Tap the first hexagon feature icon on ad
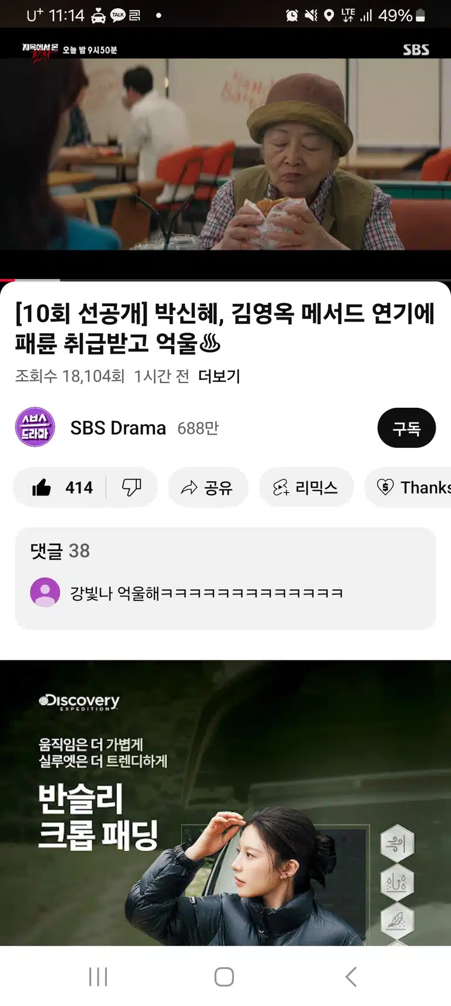Viewport: 451px width, 1006px height. coord(397,844)
